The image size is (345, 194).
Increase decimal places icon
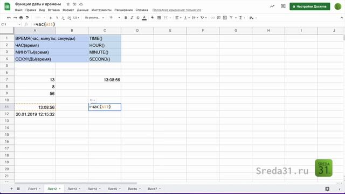[x=69, y=18]
